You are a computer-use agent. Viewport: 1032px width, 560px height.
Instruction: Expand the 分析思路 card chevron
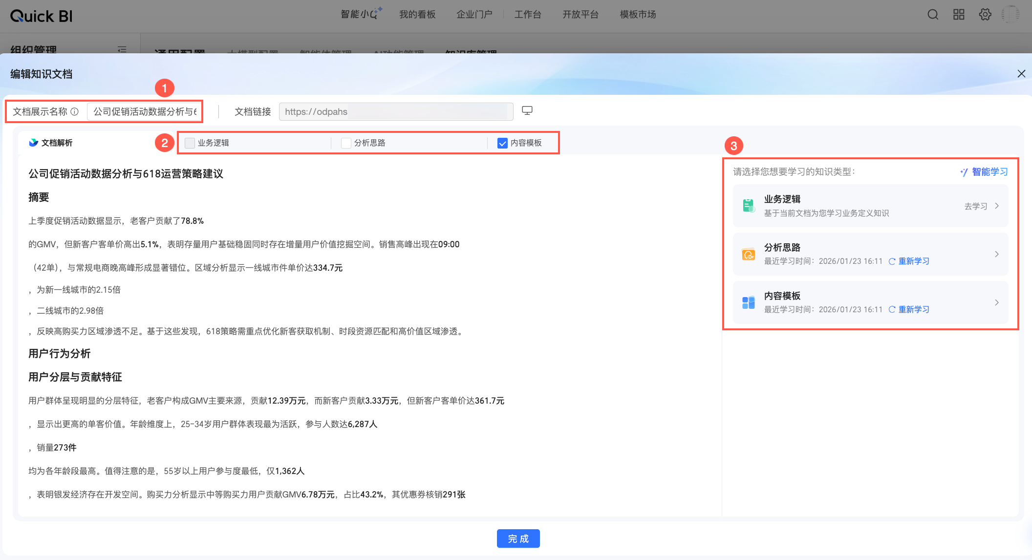point(997,254)
